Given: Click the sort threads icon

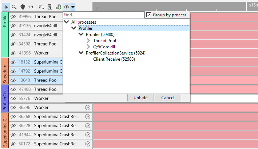Looking at the screenshot, I should (41, 7).
